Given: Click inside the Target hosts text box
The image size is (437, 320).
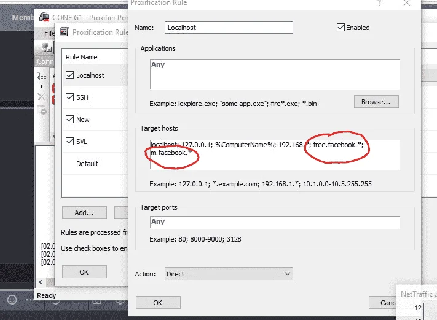Looking at the screenshot, I should (x=275, y=154).
